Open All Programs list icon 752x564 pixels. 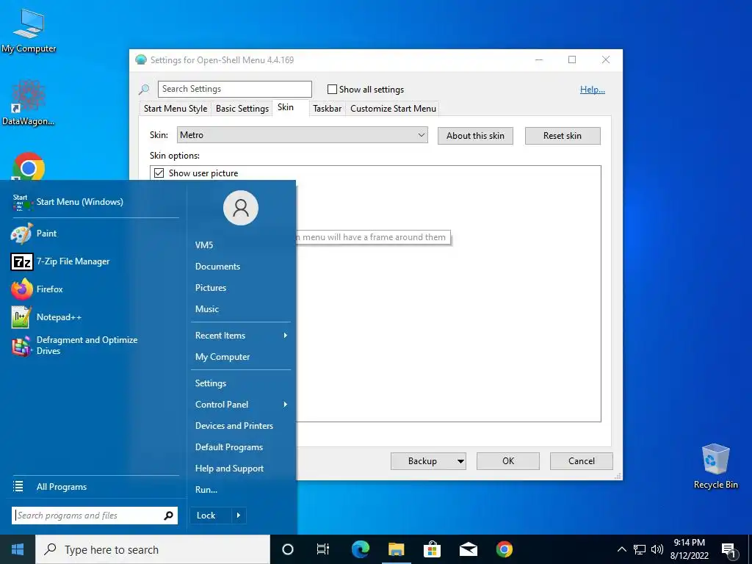18,487
